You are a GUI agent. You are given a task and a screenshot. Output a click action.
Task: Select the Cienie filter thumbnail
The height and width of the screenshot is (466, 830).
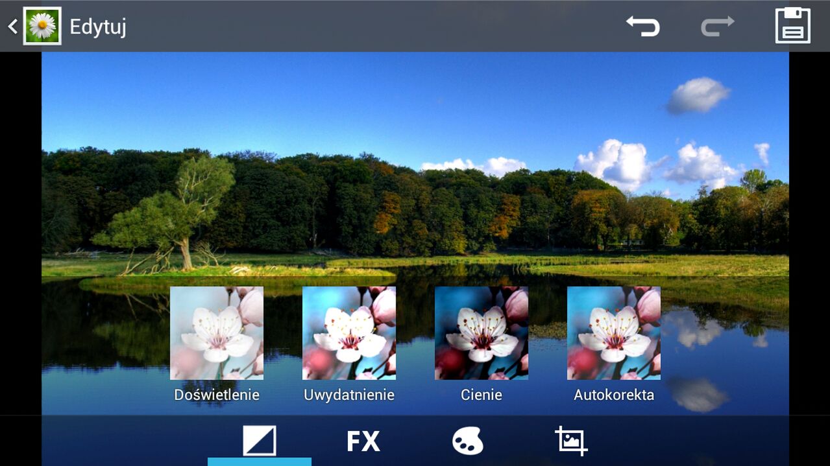[482, 333]
